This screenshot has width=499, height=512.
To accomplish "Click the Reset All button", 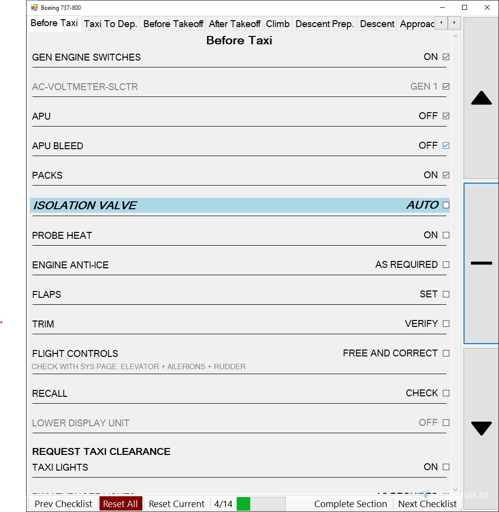I will click(x=121, y=504).
